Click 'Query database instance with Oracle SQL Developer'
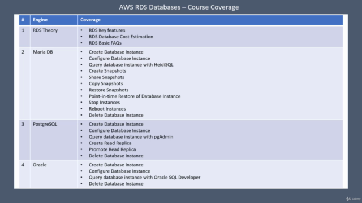Viewport: 362px width, 203px height. [x=145, y=178]
